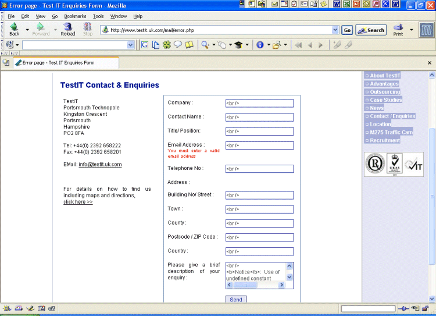Click the speech bubble icon in the toolbar
This screenshot has height=316, width=436.
[178, 45]
